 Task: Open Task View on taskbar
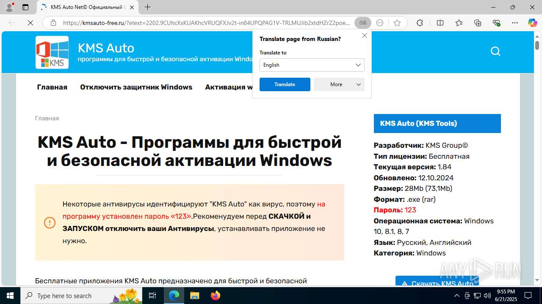coord(152,296)
